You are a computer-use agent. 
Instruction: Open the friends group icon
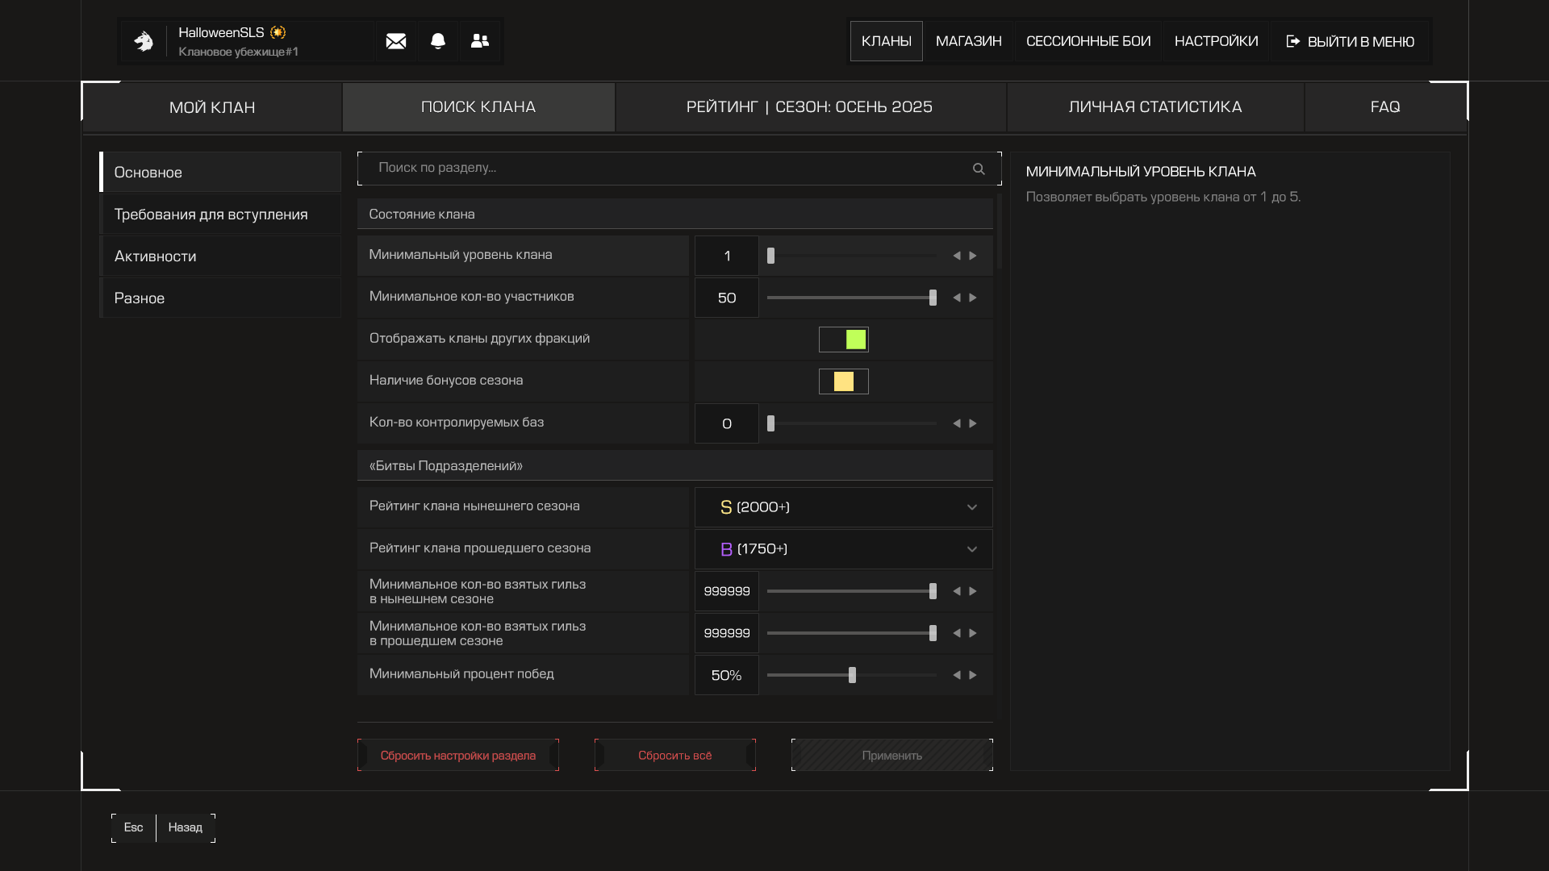click(480, 41)
